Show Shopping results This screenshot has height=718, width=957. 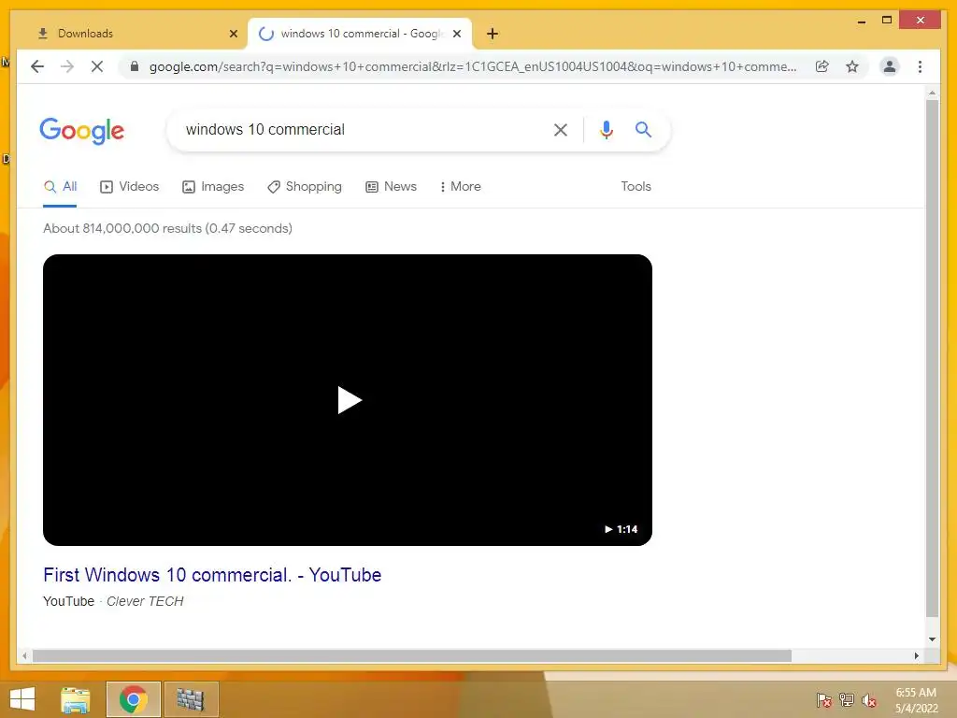[x=305, y=187]
